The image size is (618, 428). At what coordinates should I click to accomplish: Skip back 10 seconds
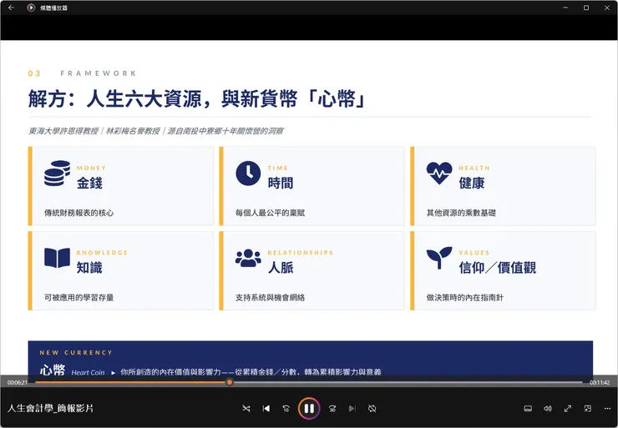coord(286,409)
